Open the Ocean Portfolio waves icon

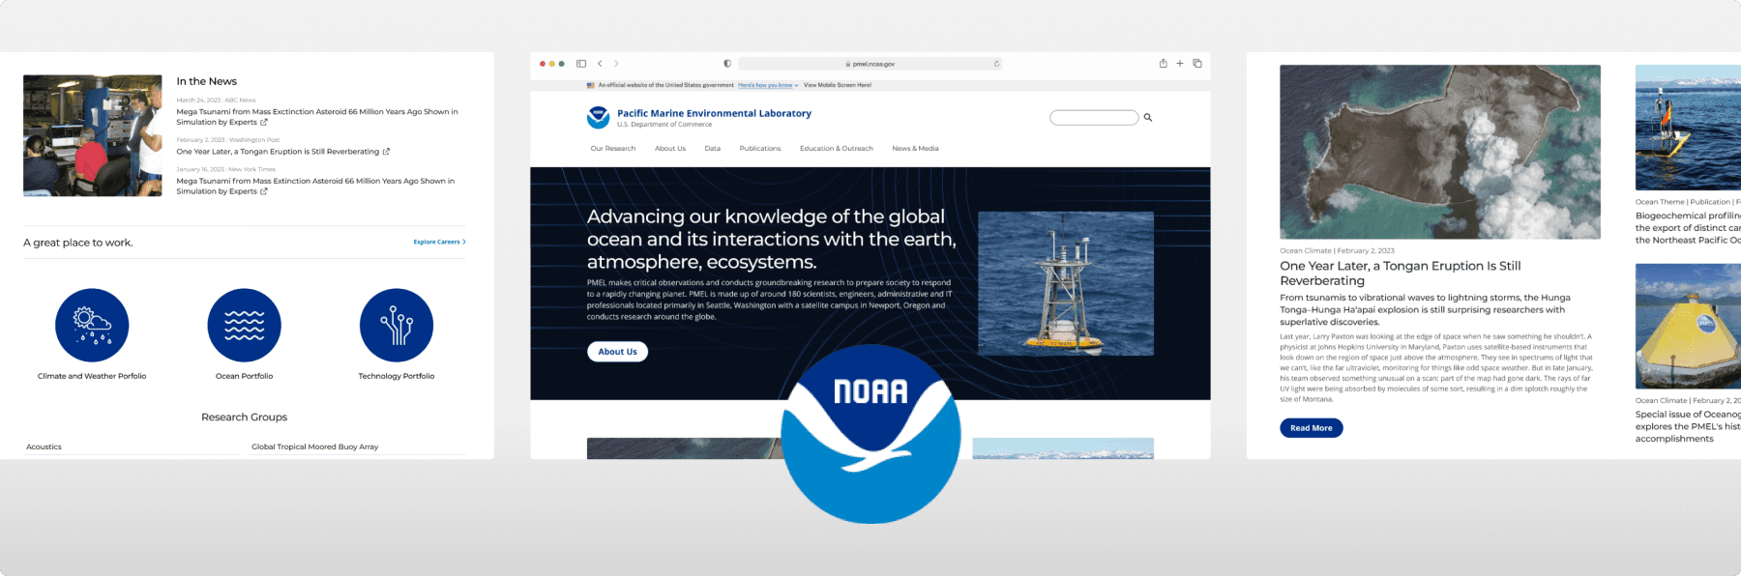[245, 326]
